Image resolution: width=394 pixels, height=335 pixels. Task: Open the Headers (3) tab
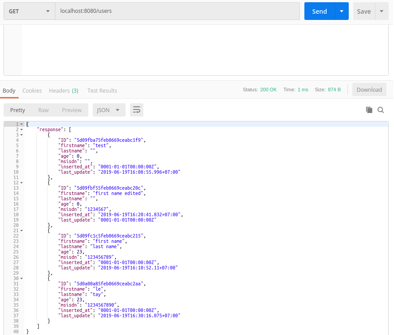[x=63, y=90]
